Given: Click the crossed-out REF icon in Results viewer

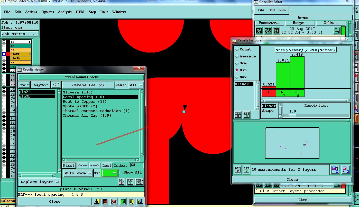Looking at the screenshot, I should pos(114,202).
